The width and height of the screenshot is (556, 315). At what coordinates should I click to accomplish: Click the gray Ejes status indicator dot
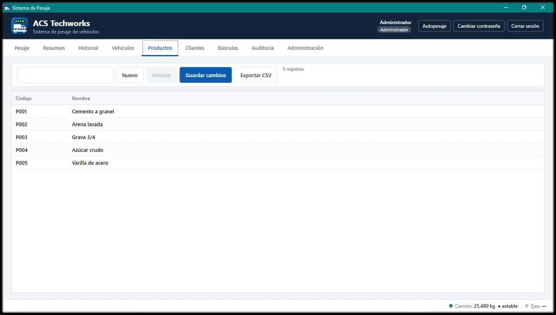pyautogui.click(x=527, y=306)
